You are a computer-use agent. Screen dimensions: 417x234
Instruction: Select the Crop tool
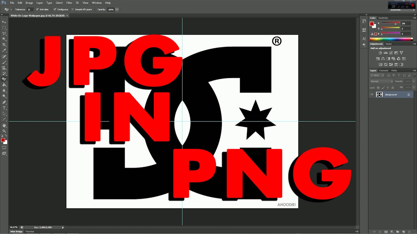click(4, 45)
